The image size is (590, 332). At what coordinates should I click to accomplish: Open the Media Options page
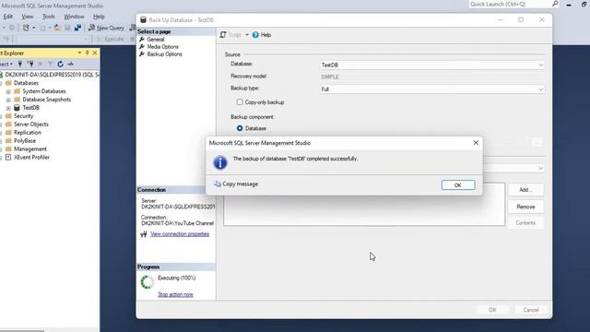(x=162, y=47)
